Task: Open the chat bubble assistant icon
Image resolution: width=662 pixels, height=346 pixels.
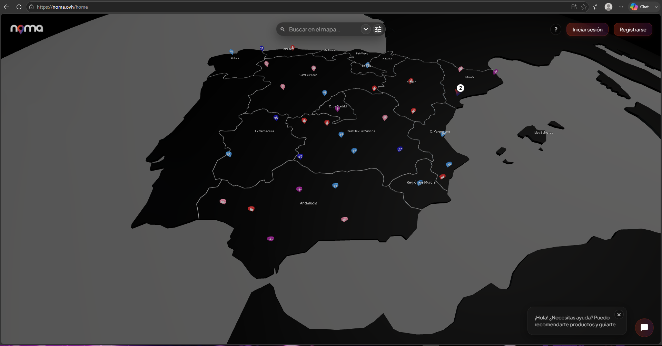Action: coord(644,328)
